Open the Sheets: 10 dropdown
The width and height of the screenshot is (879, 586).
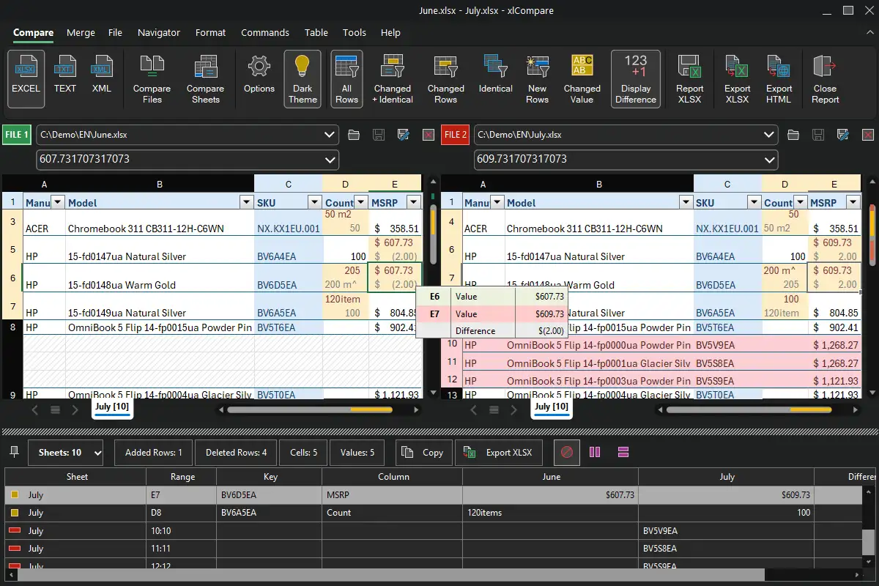tap(66, 453)
